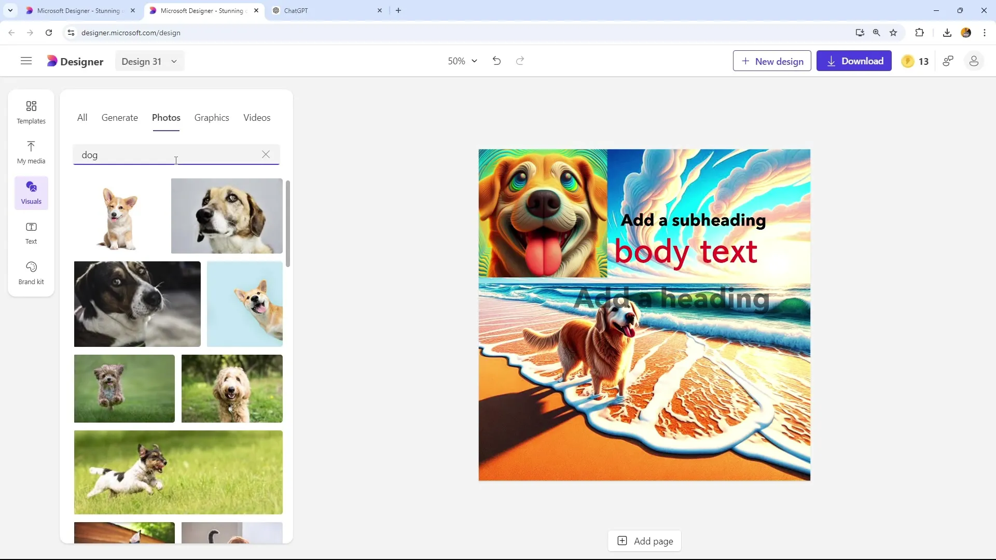This screenshot has width=996, height=560.
Task: Open the account profile icon
Action: pos(974,61)
